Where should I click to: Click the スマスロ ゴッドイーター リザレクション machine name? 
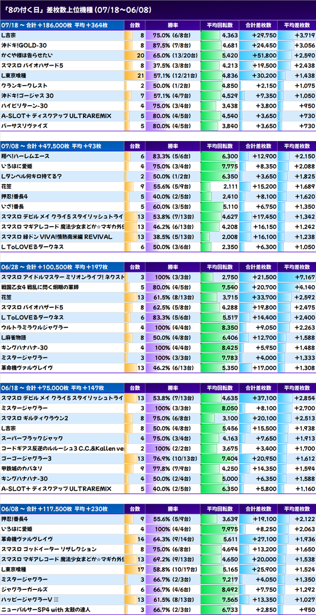[49, 549]
